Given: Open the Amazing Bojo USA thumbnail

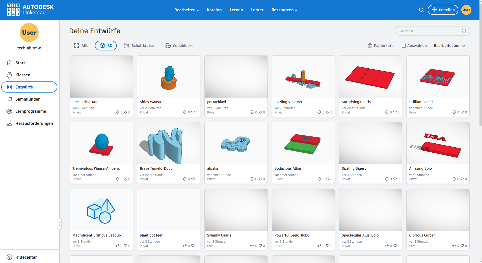Looking at the screenshot, I should 438,143.
